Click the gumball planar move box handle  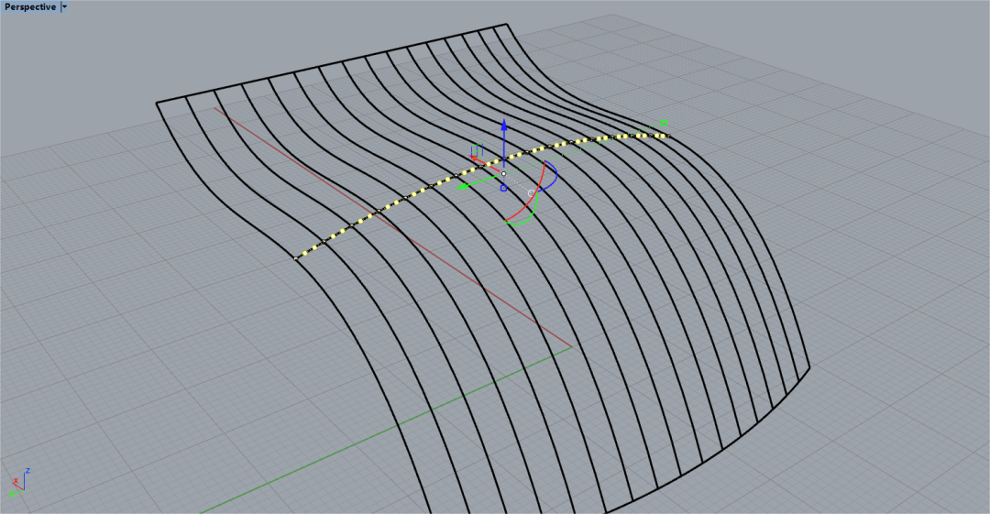(478, 149)
